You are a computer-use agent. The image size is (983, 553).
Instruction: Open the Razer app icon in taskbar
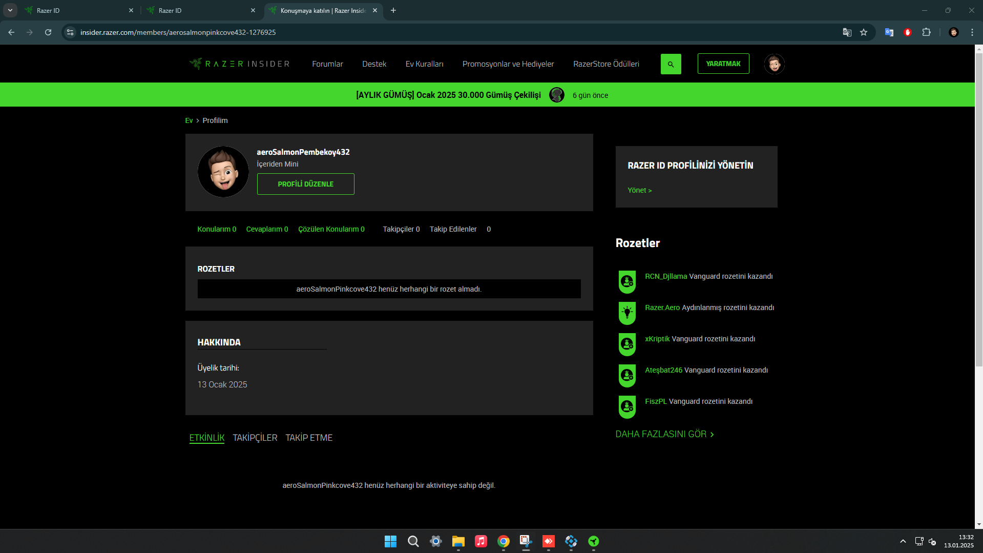click(x=593, y=541)
